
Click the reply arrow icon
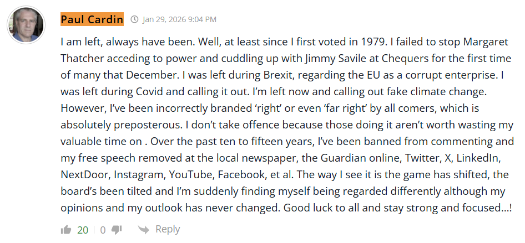point(143,230)
